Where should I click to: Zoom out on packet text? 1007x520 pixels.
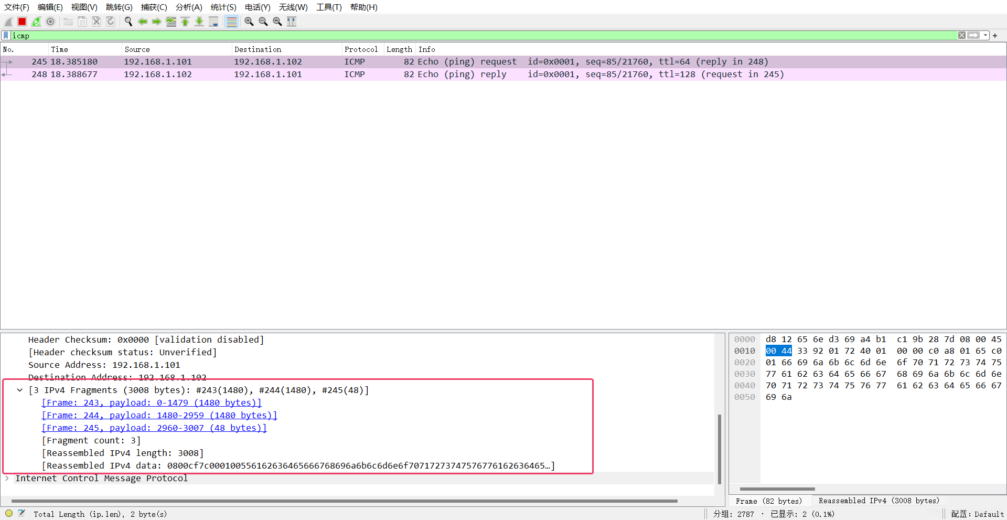pos(263,22)
